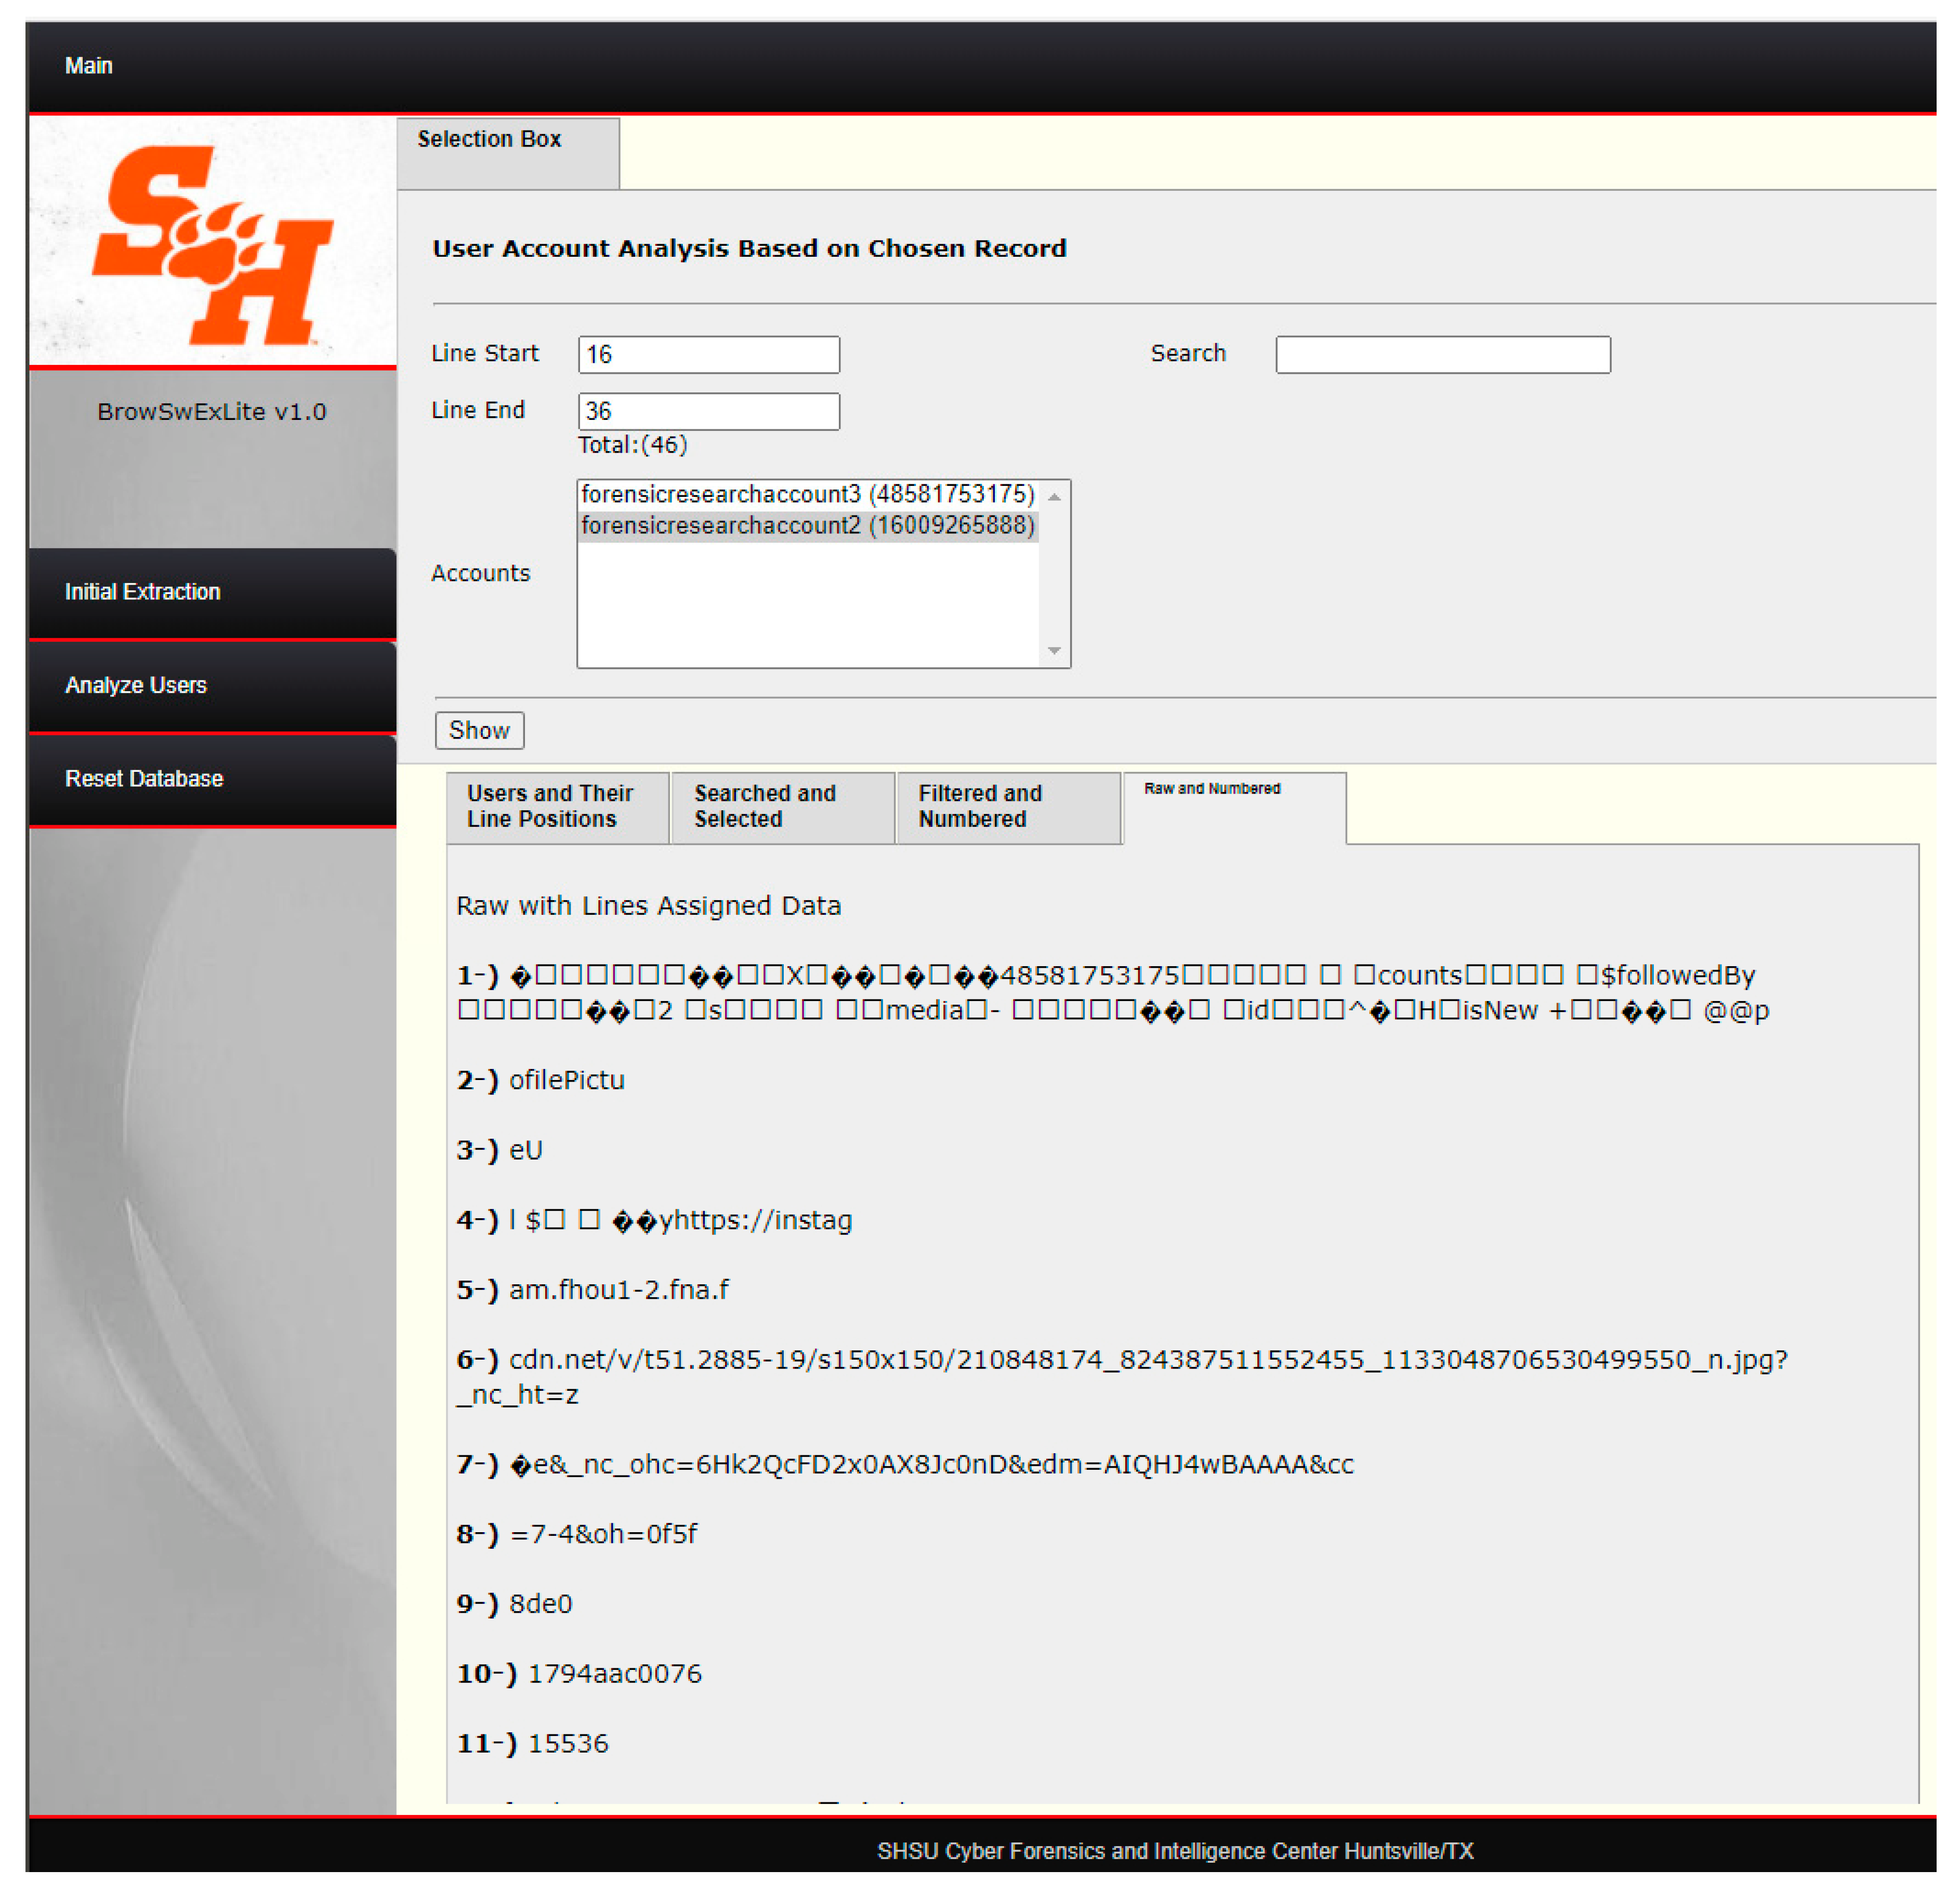Select forensicresearchaccount2 in Accounts list
Image resolution: width=1960 pixels, height=1896 pixels.
807,526
